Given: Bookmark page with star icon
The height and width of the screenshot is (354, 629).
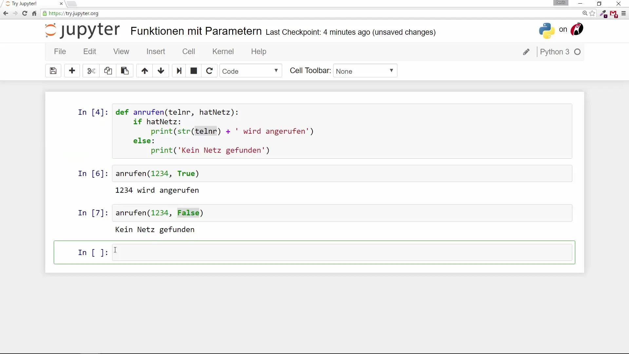Looking at the screenshot, I should pos(592,13).
